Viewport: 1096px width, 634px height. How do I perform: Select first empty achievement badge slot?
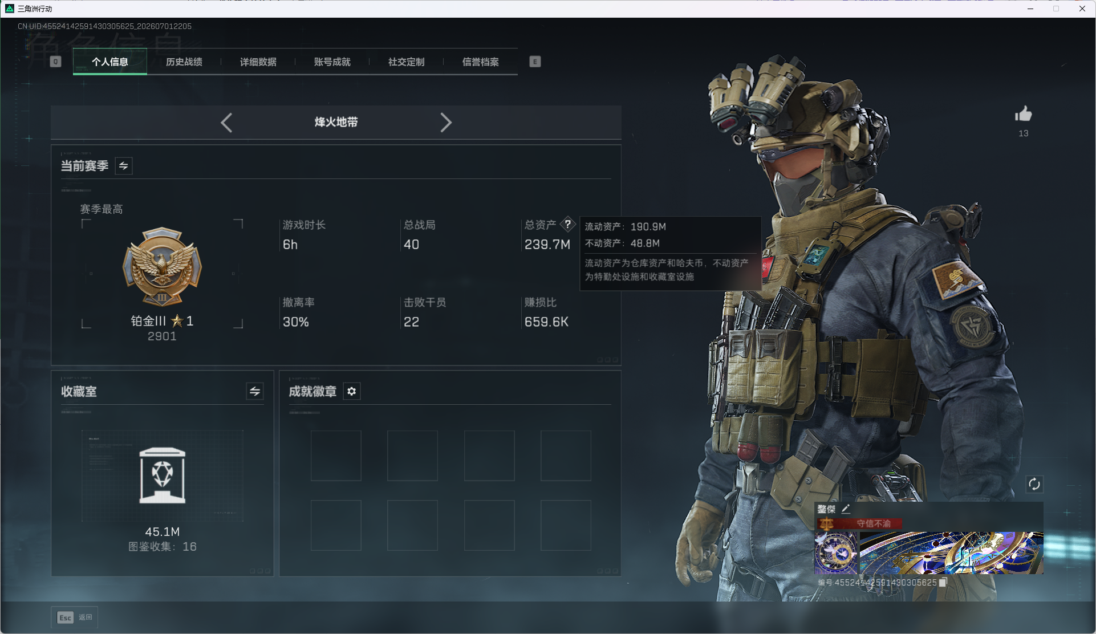[x=336, y=456]
